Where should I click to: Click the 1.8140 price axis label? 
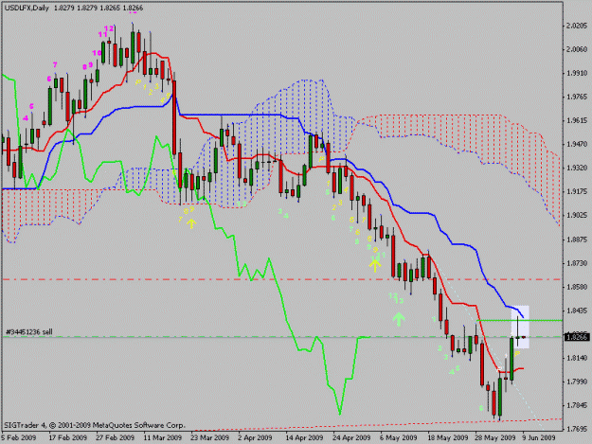pyautogui.click(x=577, y=358)
